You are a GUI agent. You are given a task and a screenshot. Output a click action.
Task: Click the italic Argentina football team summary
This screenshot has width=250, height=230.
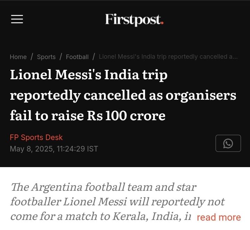pyautogui.click(x=118, y=202)
